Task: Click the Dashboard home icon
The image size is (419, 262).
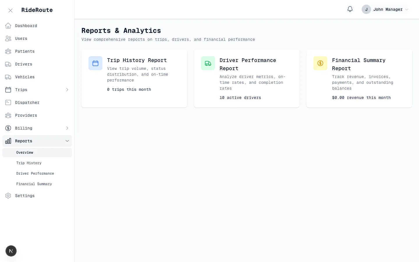Action: tap(8, 26)
